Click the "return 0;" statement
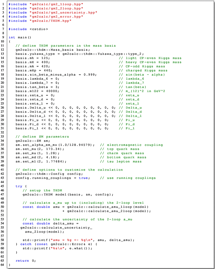Image resolution: width=215 pixels, height=269 pixels. click(25, 261)
